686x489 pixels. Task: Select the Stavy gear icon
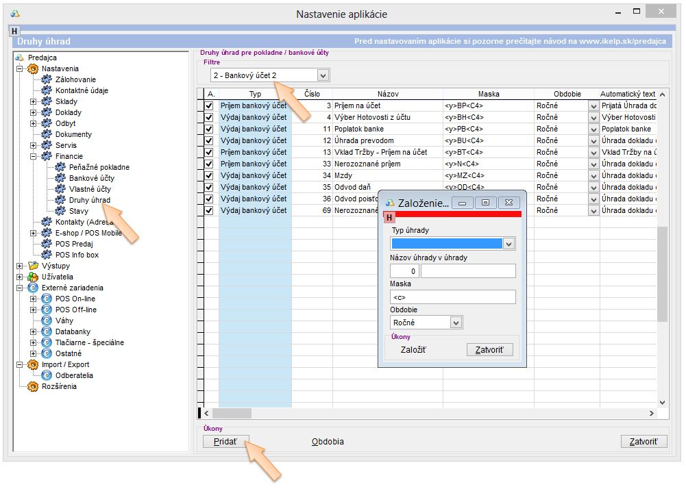click(60, 211)
